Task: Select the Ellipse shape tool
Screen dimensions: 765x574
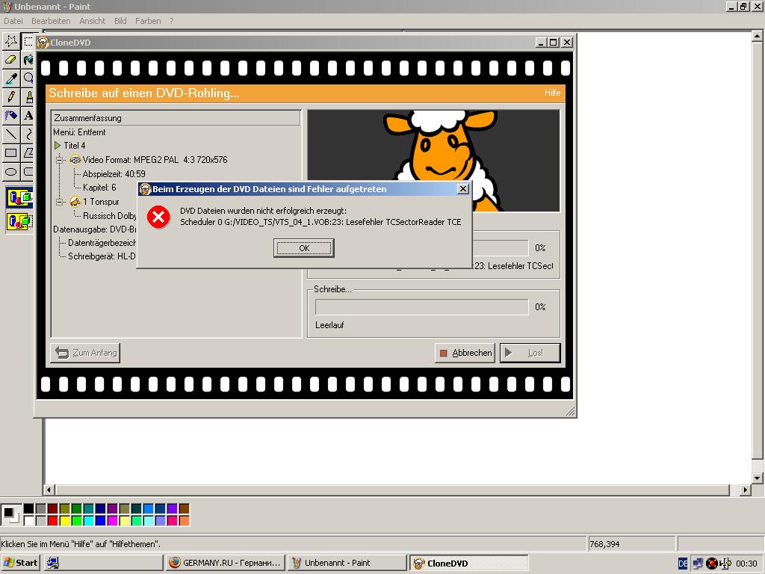Action: 10,171
